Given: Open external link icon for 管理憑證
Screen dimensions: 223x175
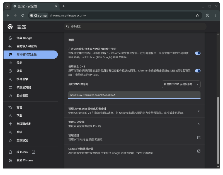Looking at the screenshot, I should pyautogui.click(x=199, y=137).
